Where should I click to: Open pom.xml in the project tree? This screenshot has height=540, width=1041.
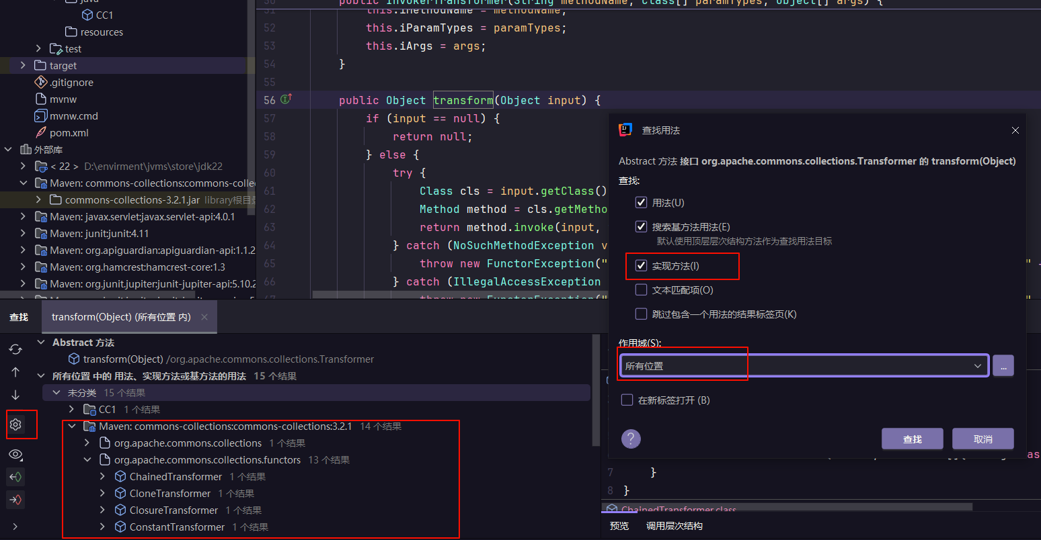[69, 133]
